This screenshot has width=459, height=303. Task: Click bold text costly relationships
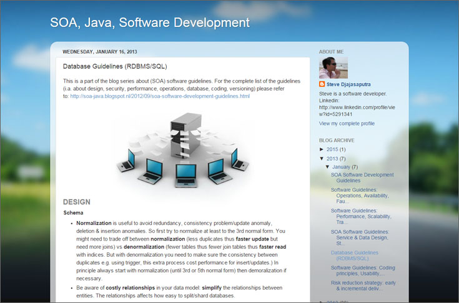coord(131,288)
